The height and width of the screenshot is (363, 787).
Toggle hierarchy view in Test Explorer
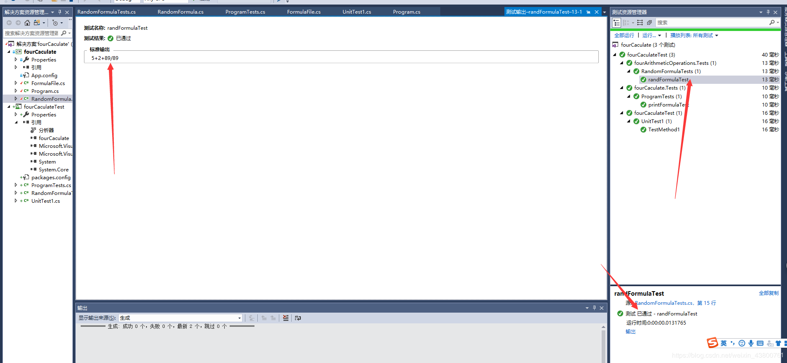tap(617, 23)
